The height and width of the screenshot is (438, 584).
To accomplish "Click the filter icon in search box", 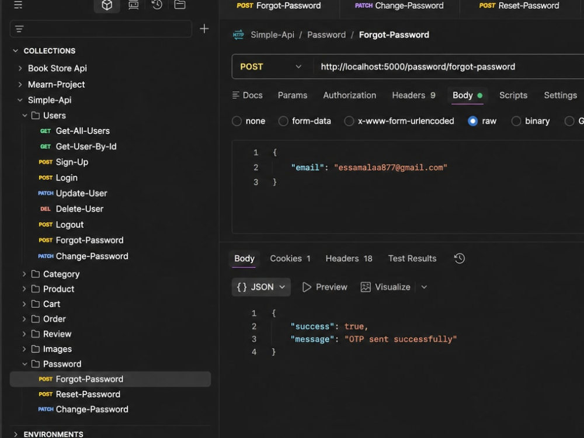I will (x=19, y=29).
